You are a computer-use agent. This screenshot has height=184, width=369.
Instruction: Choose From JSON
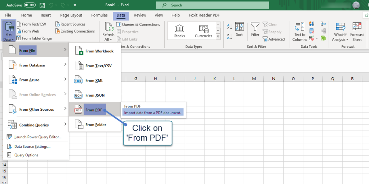pos(95,95)
